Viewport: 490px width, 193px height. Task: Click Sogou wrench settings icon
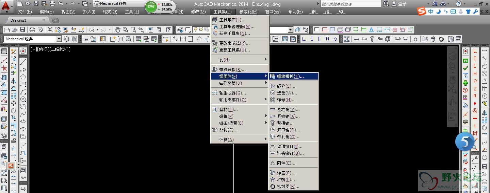pyautogui.click(x=476, y=12)
